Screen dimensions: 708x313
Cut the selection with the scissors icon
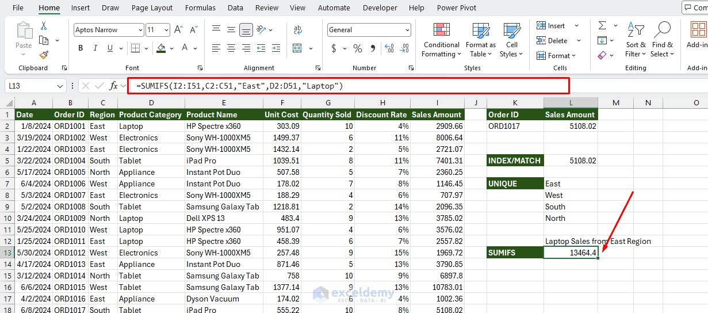44,26
